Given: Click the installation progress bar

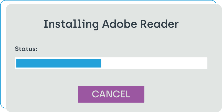Looking at the screenshot, I should click(111, 63).
